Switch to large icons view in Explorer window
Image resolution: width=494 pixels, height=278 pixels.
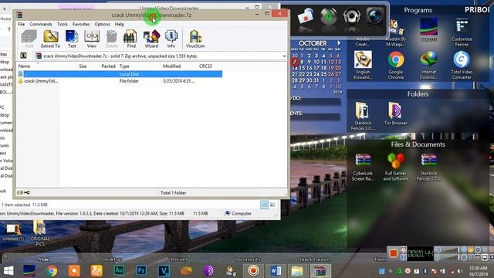click(x=272, y=205)
